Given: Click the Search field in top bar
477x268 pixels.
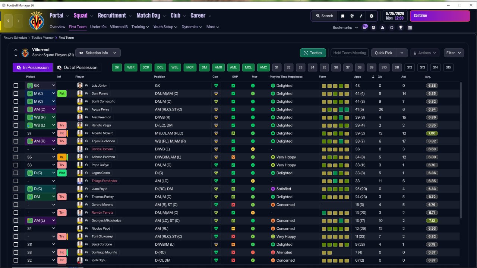Looking at the screenshot, I should [325, 16].
